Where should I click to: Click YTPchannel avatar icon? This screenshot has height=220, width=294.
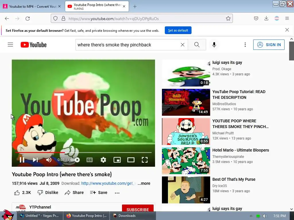click(20, 208)
